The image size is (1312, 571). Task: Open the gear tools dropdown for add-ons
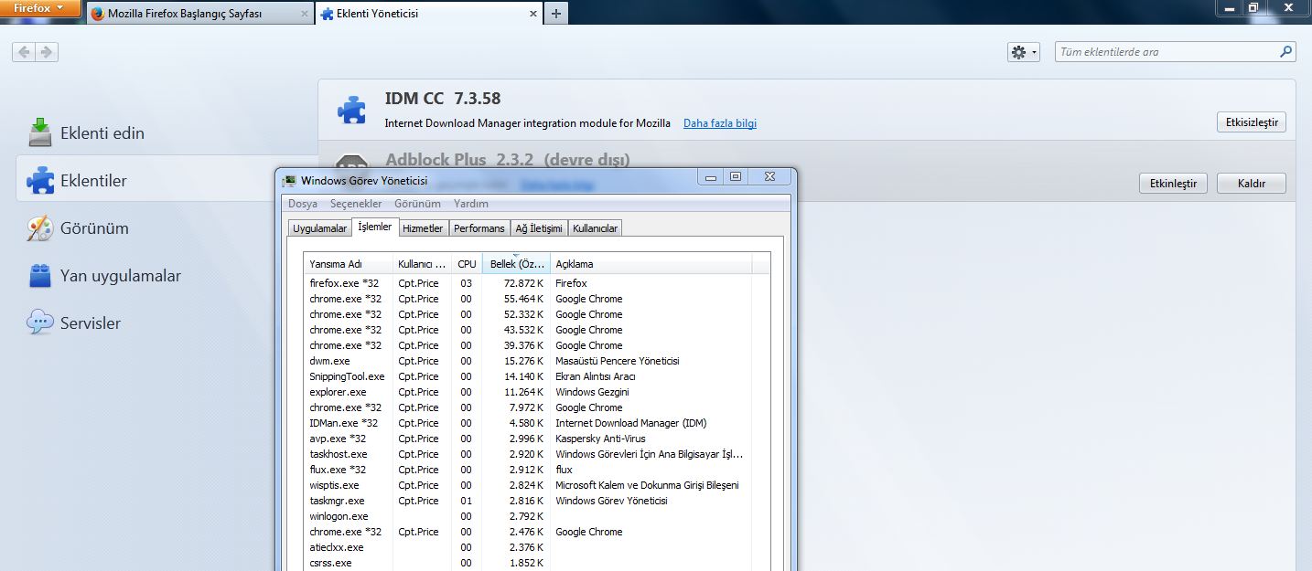1024,52
